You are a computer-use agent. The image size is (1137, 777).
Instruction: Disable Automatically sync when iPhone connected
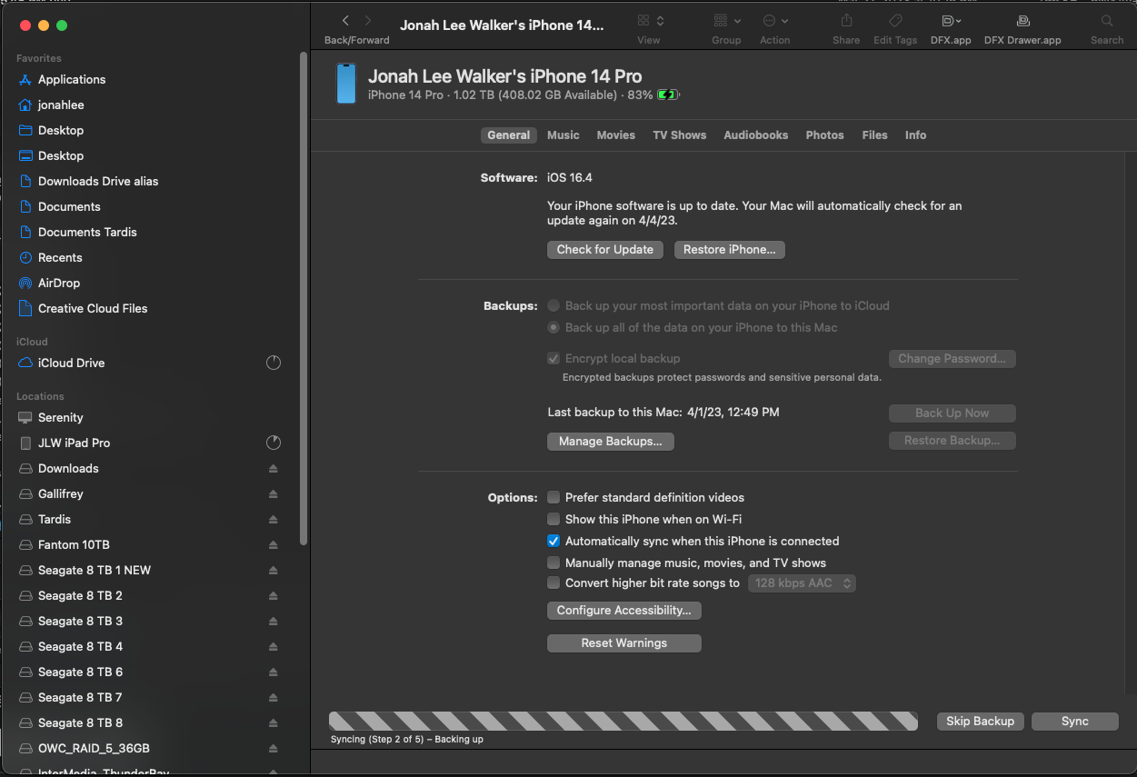(554, 541)
